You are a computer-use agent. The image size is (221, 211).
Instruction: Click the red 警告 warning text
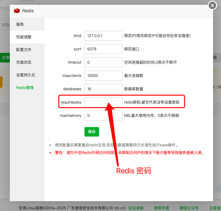click(x=129, y=153)
